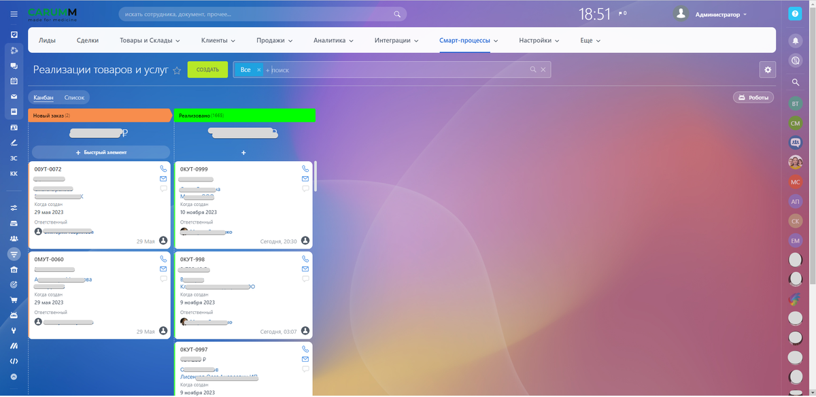The image size is (816, 397).
Task: Expand the Настройки menu
Action: pyautogui.click(x=539, y=40)
